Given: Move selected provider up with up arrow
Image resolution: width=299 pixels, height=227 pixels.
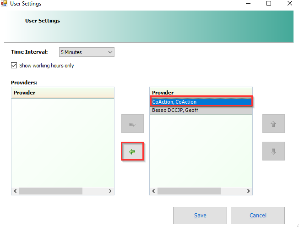Looking at the screenshot, I should (273, 124).
